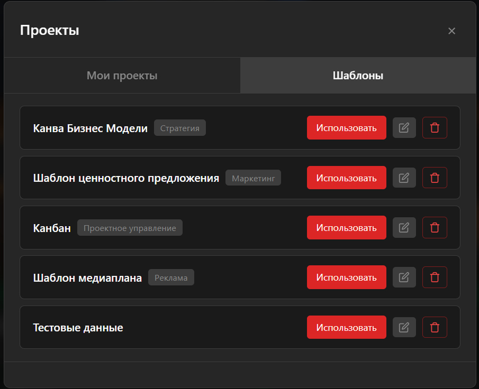Delete the Тестовые данные template
This screenshot has height=389, width=479.
435,327
